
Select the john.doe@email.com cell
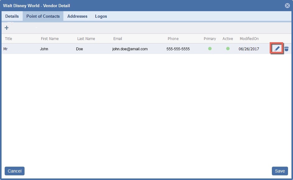tap(130, 49)
